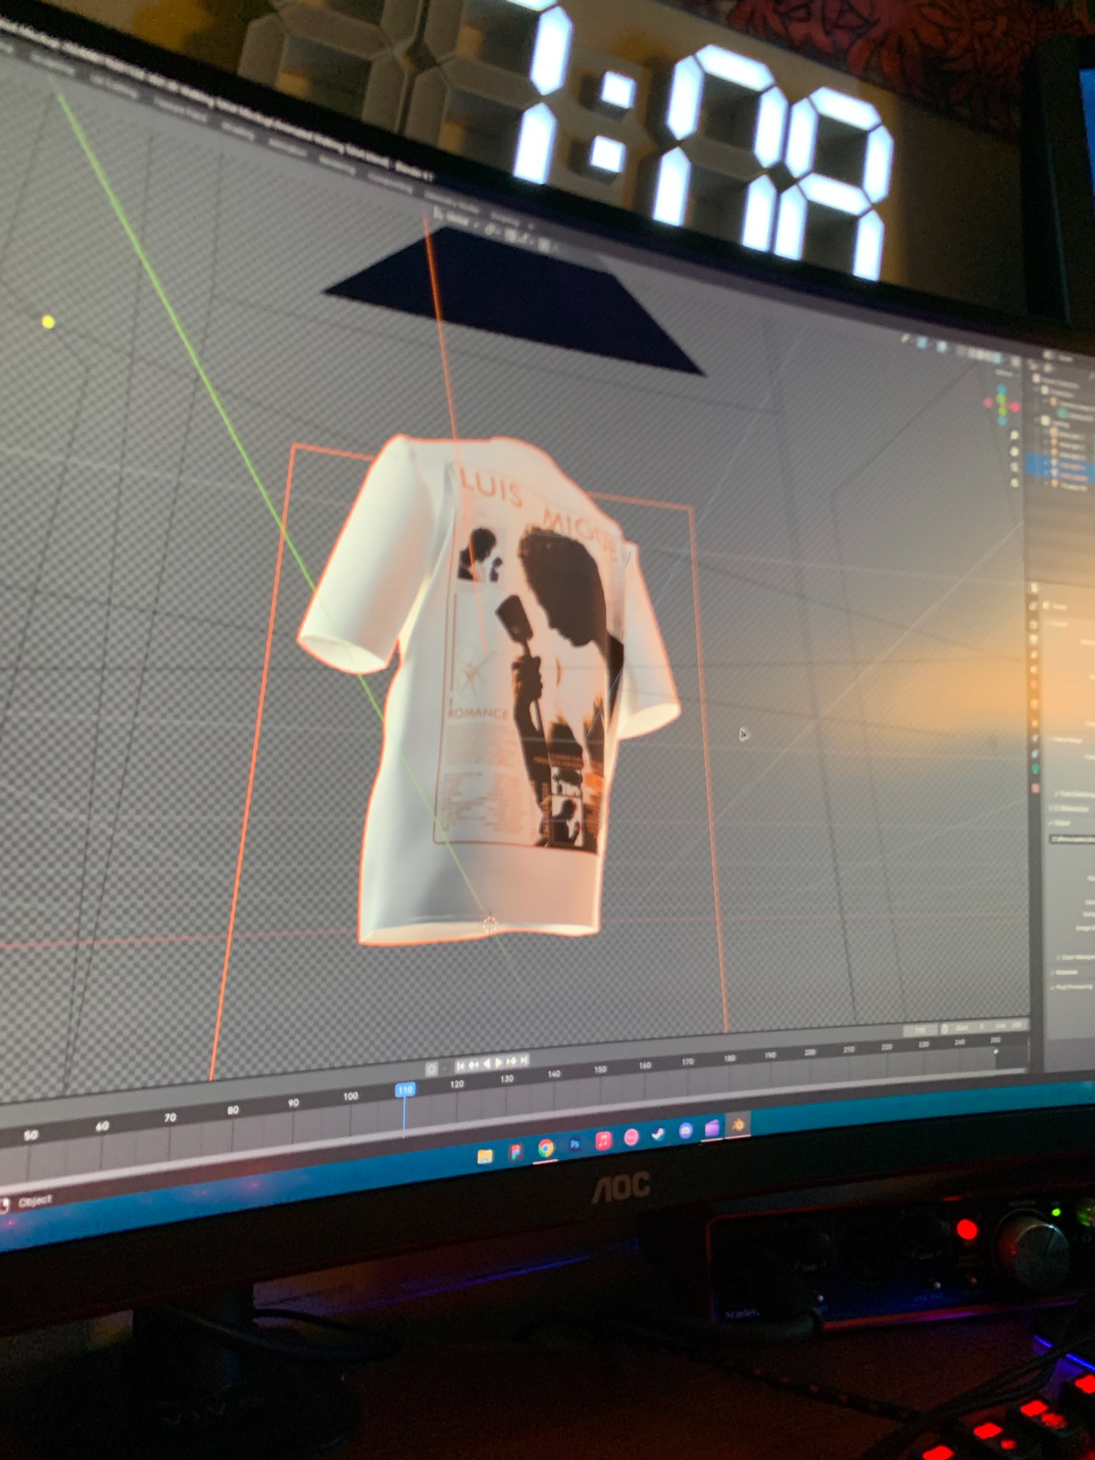
Task: Click frame 70 on the timeline ruler
Action: pos(170,1118)
